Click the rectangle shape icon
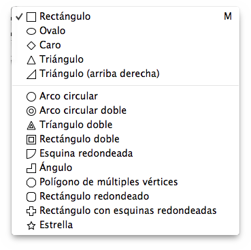251x250 pixels. [31, 17]
